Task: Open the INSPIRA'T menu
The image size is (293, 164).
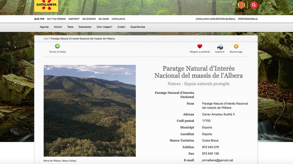Action: click(x=74, y=19)
